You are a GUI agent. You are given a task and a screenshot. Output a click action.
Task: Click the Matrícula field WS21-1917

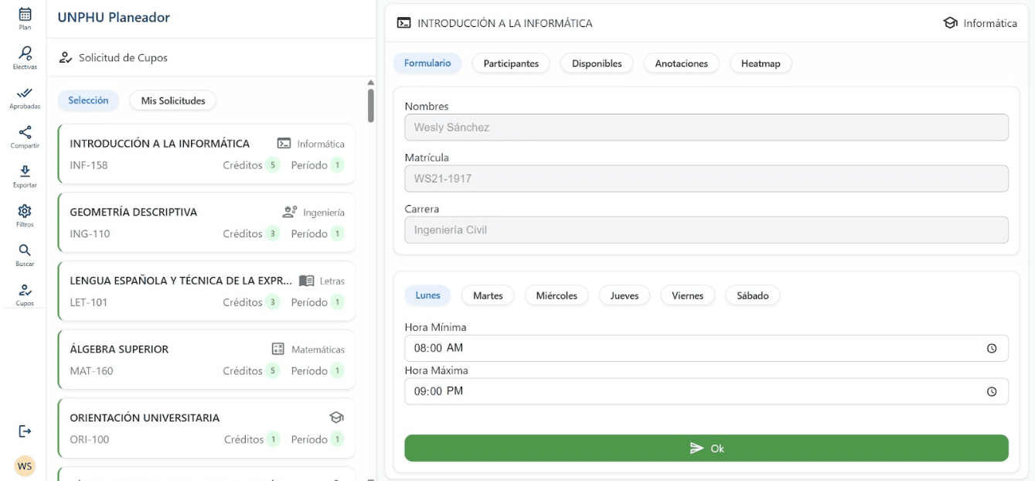[x=706, y=179]
